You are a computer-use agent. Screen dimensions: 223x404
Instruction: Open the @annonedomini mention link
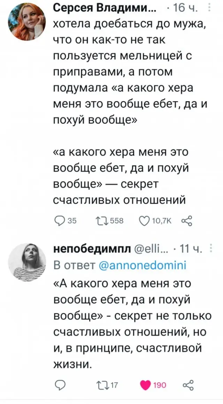click(142, 265)
